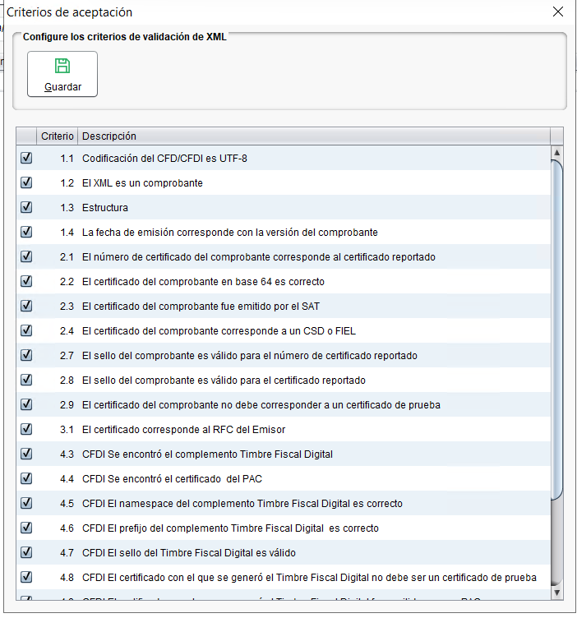This screenshot has width=577, height=618.
Task: Close the Criterios de aceptación dialog
Action: 558,12
